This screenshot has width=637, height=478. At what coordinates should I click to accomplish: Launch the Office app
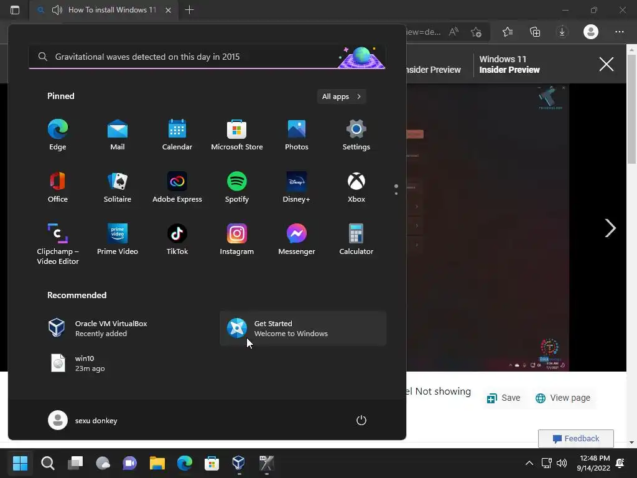coord(58,187)
